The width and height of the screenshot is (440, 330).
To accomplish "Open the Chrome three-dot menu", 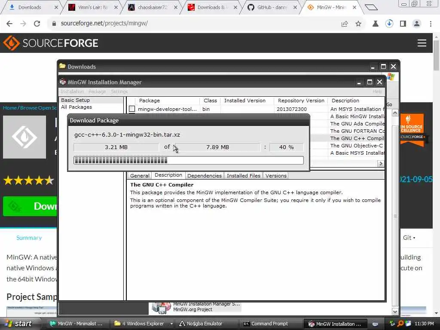I will (431, 24).
